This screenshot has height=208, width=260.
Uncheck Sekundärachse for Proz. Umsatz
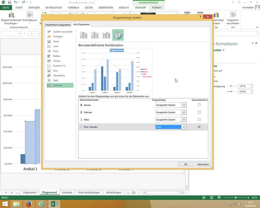pos(199,127)
